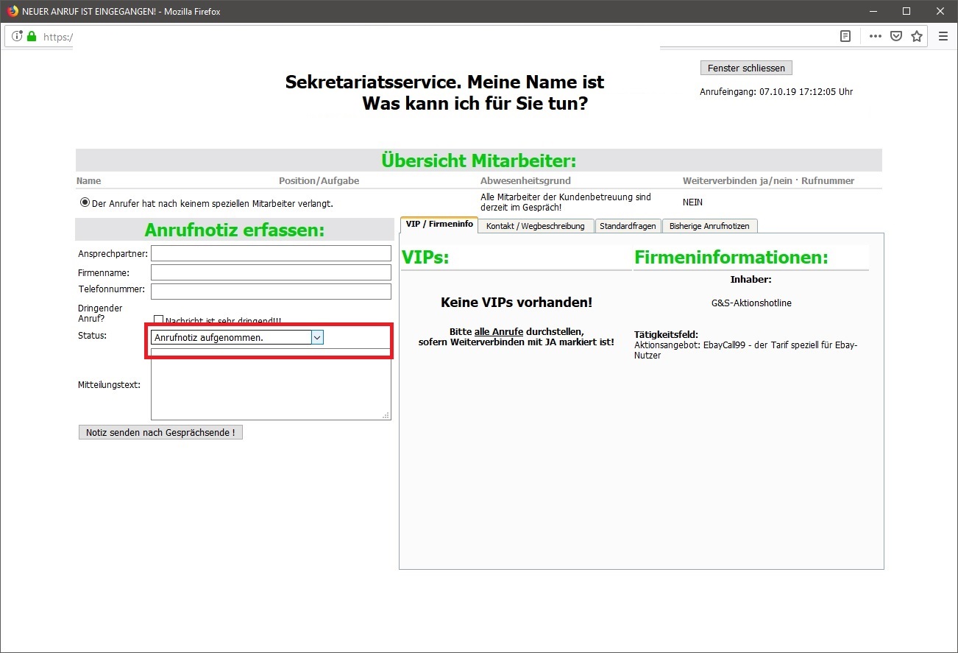This screenshot has height=653, width=958.
Task: Click the Firefox logo in the title bar
Action: pyautogui.click(x=12, y=11)
